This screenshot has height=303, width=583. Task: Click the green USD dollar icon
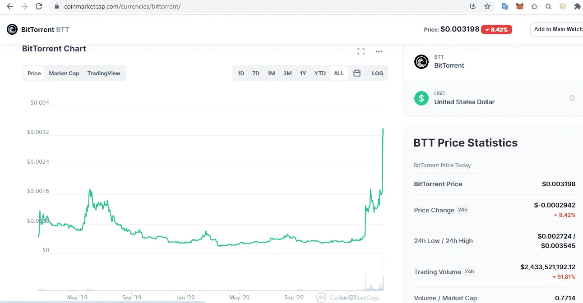pyautogui.click(x=421, y=98)
